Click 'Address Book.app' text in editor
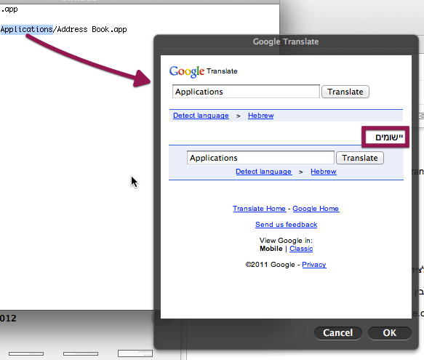 (92, 29)
